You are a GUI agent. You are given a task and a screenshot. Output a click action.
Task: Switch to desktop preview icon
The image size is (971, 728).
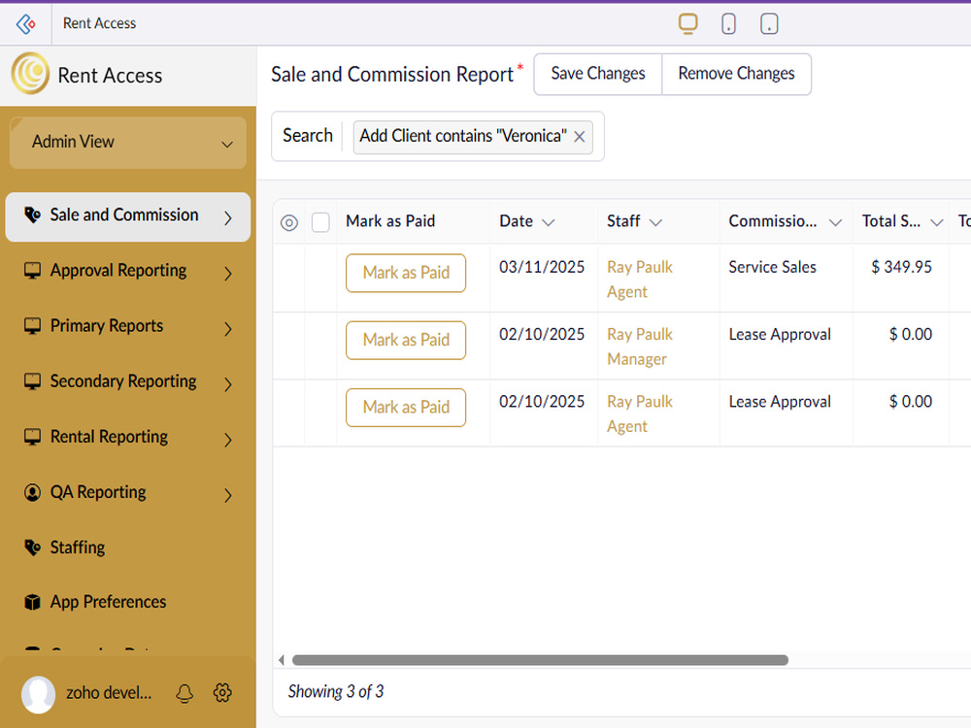tap(687, 23)
